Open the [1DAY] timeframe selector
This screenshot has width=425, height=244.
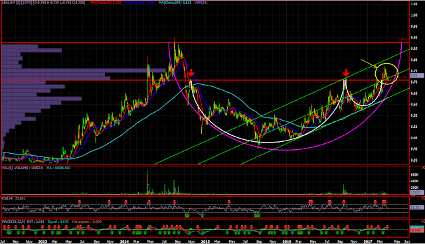click(26, 3)
